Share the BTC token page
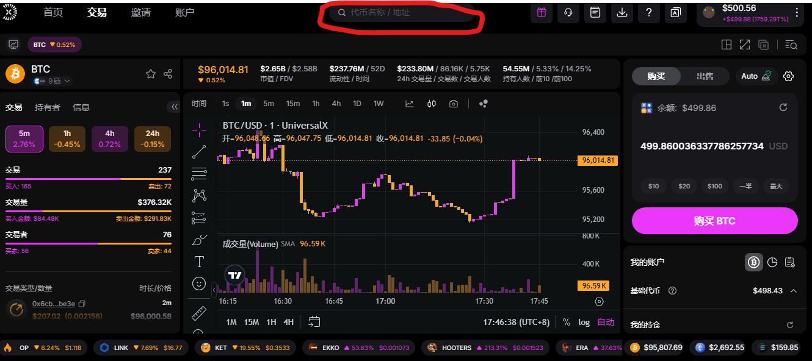Image resolution: width=812 pixels, height=361 pixels. click(168, 74)
